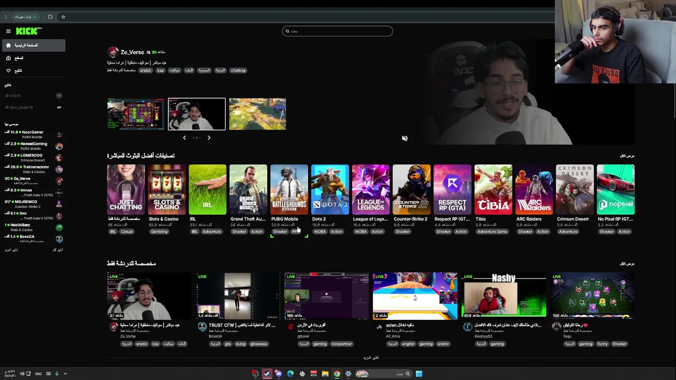676x380 pixels.
Task: Unmute the featured stream preview
Action: [405, 138]
